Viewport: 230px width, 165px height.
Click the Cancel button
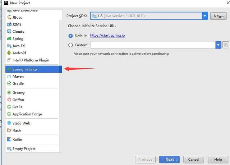(x=194, y=159)
